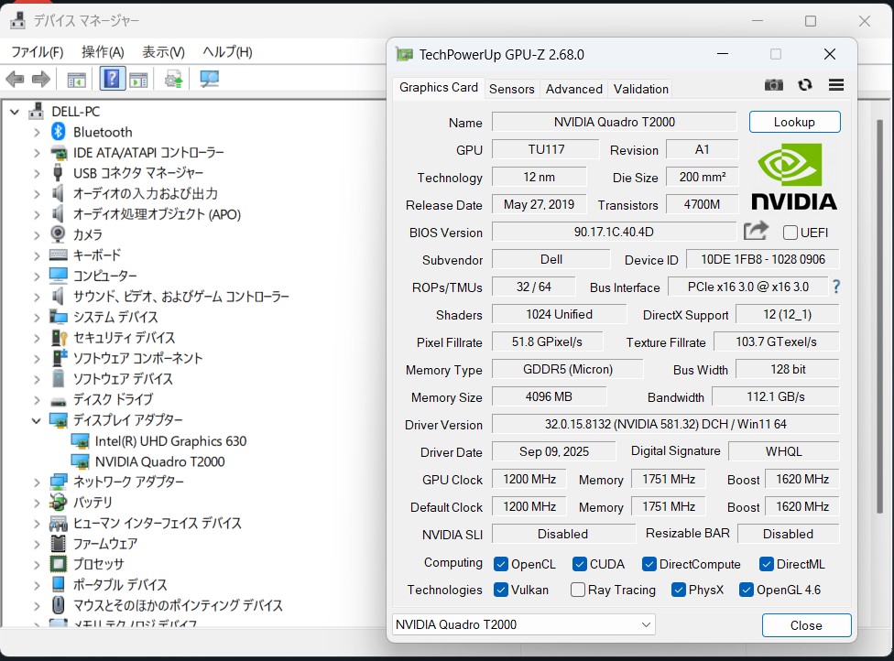Viewport: 894px width, 661px height.
Task: Expand the Bluetooth device category
Action: point(37,132)
